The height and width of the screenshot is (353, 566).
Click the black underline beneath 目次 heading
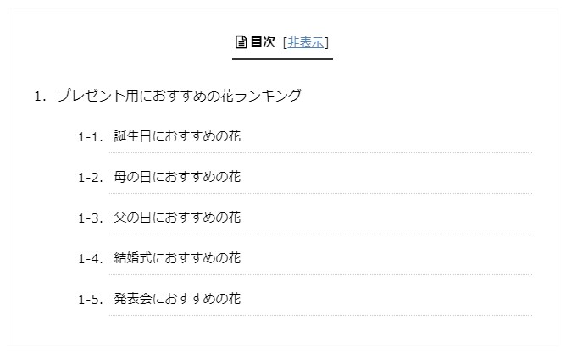point(282,59)
